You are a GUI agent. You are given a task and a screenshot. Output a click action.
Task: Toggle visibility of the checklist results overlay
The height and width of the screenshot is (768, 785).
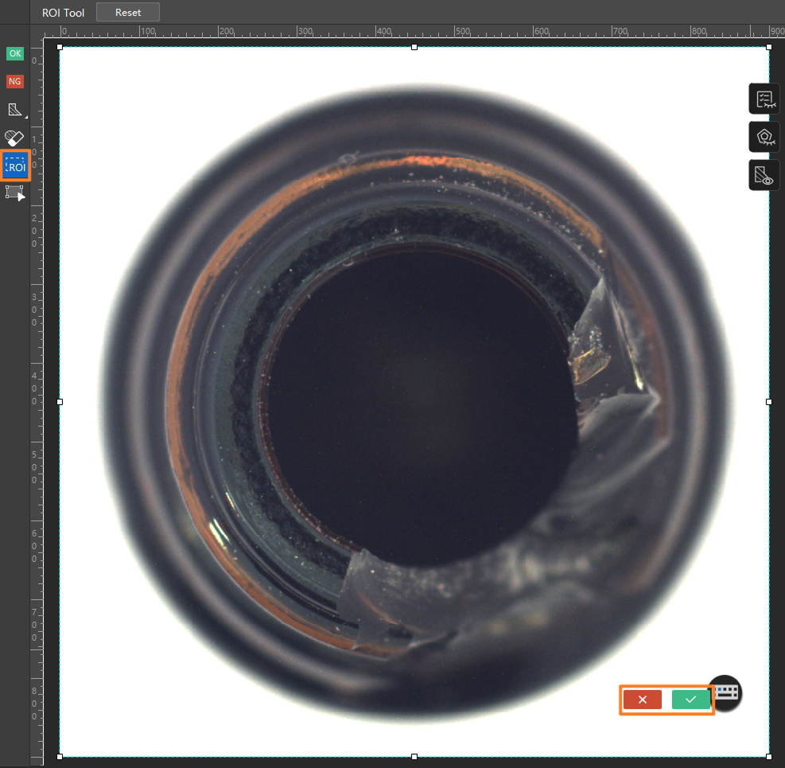pos(764,99)
